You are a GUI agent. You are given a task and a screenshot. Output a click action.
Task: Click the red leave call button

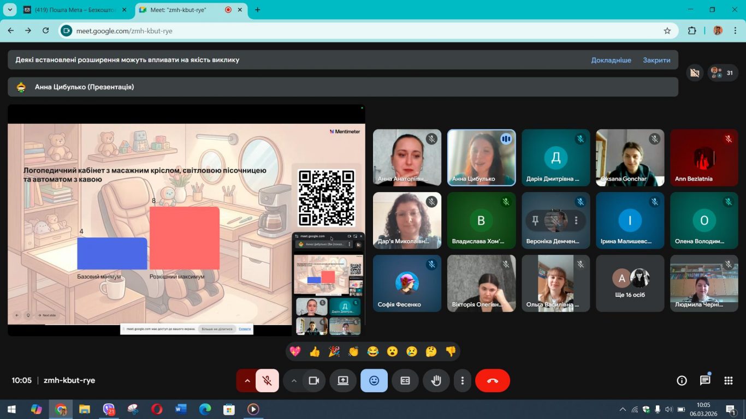(493, 381)
